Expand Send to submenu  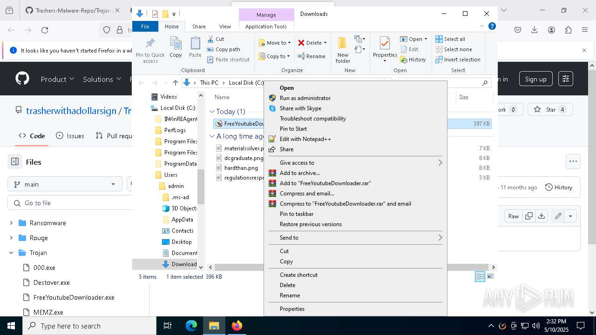[355, 238]
